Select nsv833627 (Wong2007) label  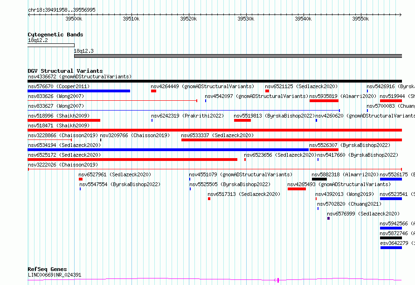click(56, 106)
